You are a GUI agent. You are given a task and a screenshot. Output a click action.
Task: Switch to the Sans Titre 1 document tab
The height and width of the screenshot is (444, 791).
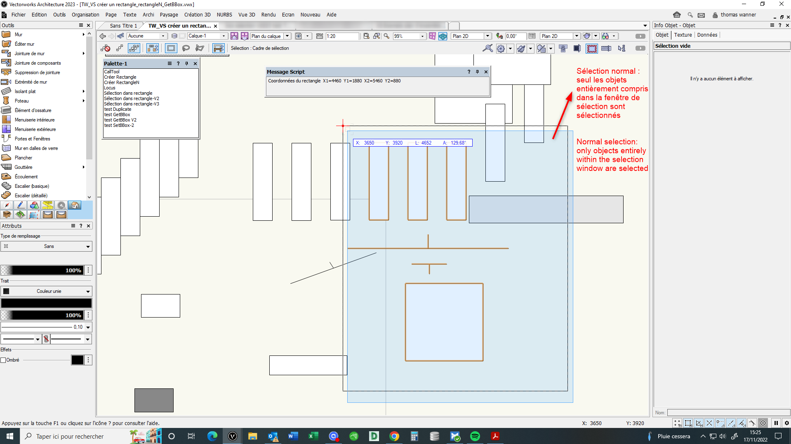[123, 26]
